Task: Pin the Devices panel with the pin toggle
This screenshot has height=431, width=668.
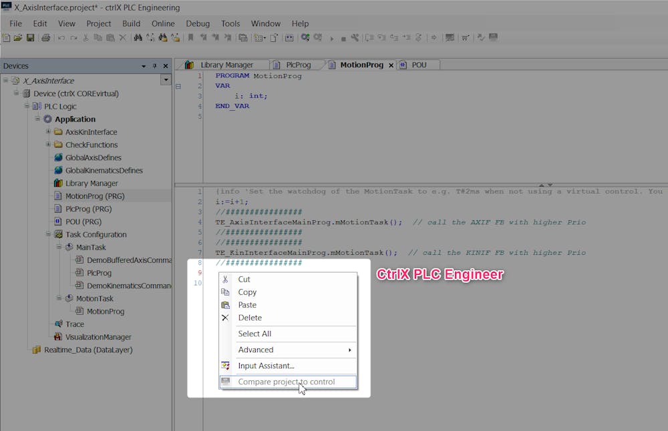Action: (x=156, y=65)
